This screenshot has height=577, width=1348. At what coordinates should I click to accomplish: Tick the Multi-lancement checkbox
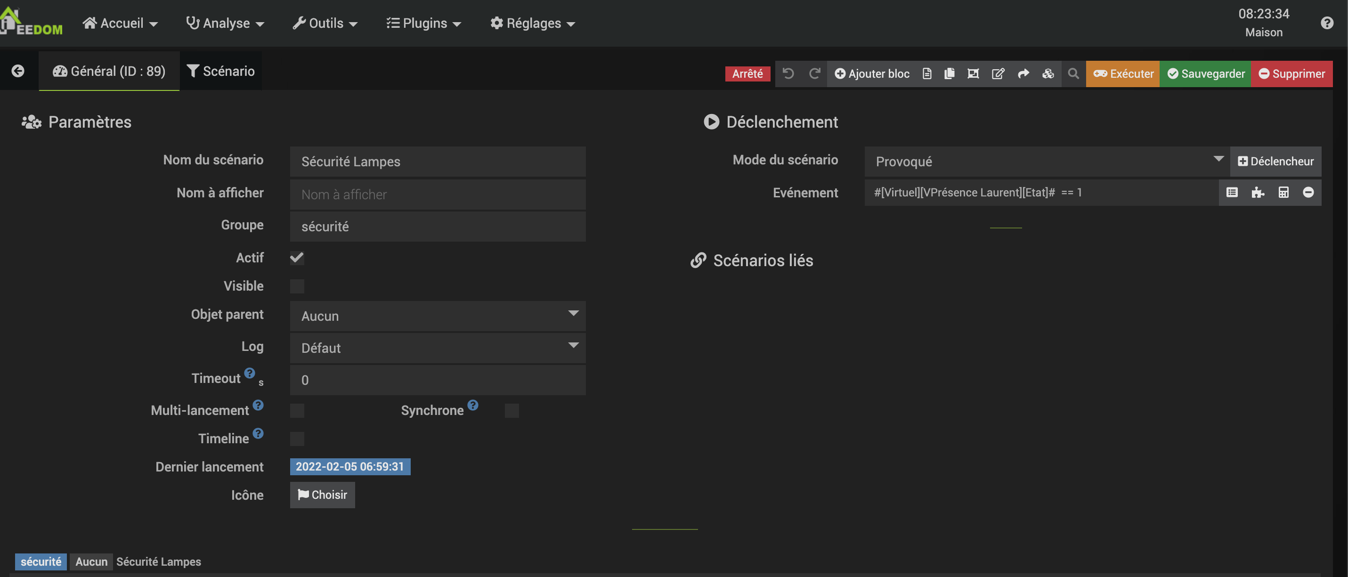(297, 411)
